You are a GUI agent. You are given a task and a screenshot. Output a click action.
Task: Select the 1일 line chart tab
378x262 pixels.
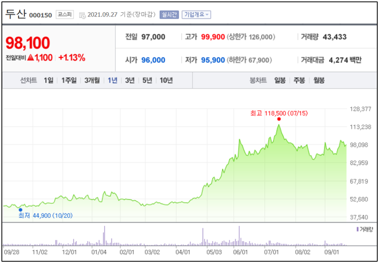(x=48, y=80)
